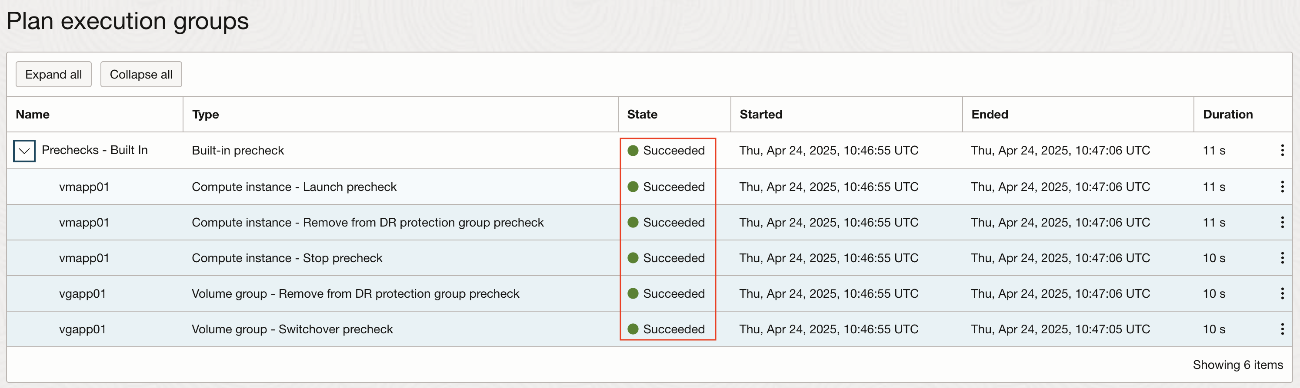Click the Type column header
Viewport: 1300px width, 388px height.
(x=205, y=115)
